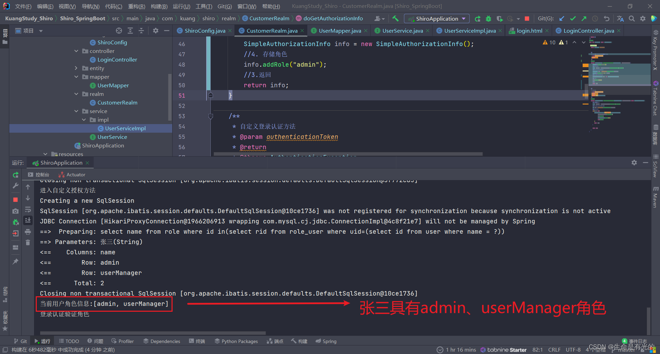660x354 pixels.
Task: Close the CustomerRealm.java tab
Action: (x=302, y=31)
